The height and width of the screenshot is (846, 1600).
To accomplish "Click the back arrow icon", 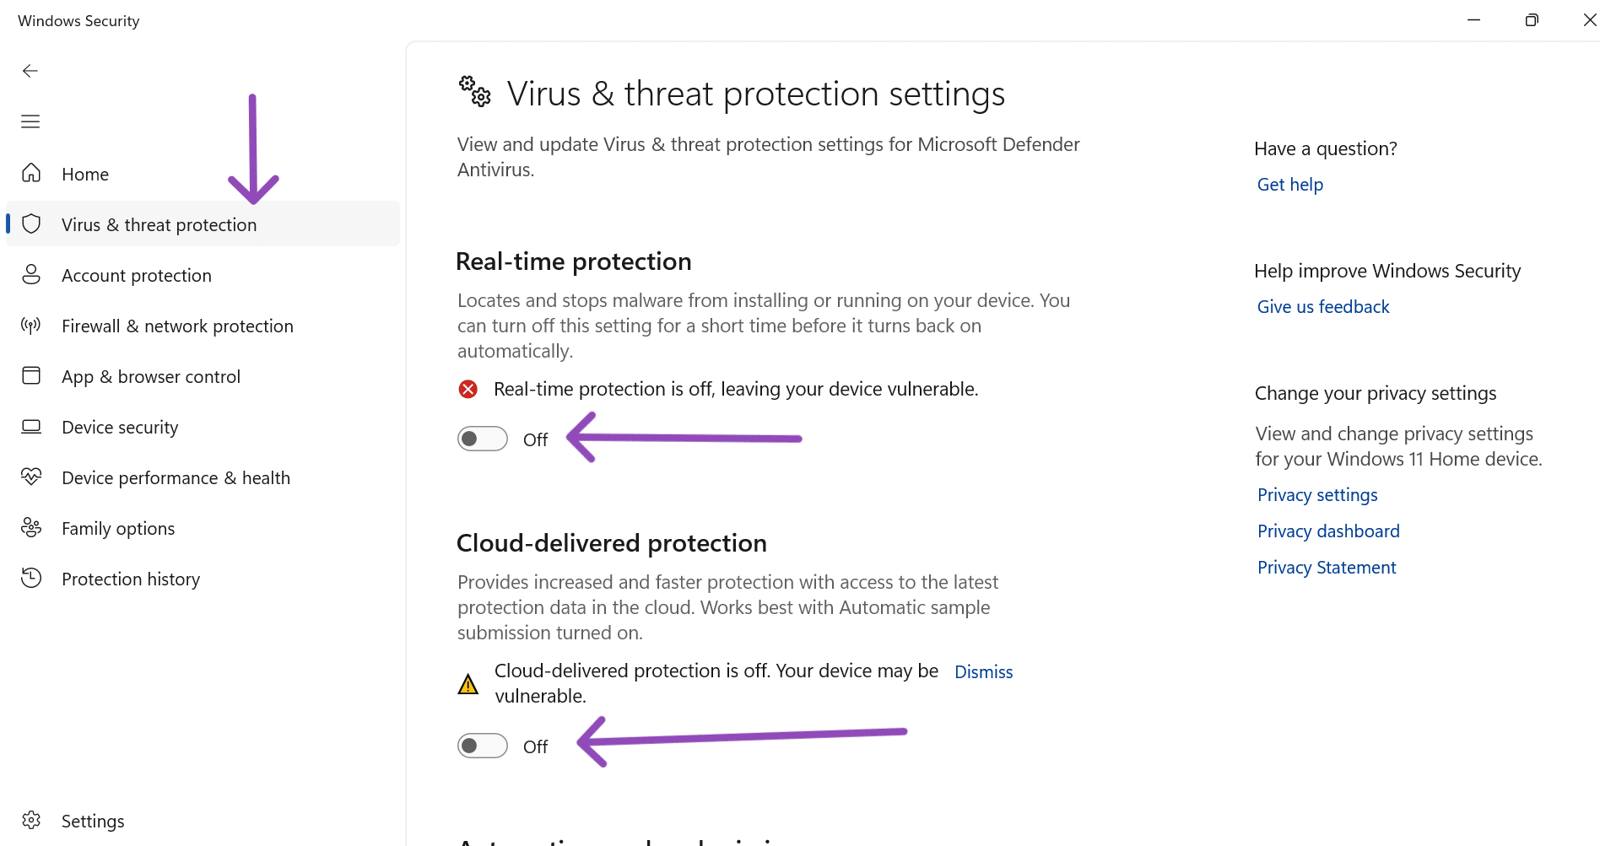I will 30,71.
